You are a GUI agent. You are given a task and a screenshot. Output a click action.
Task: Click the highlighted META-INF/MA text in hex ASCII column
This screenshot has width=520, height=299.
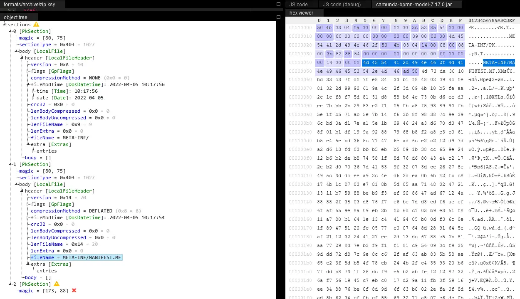pos(499,63)
